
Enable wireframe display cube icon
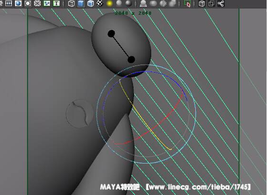click(x=71, y=3)
